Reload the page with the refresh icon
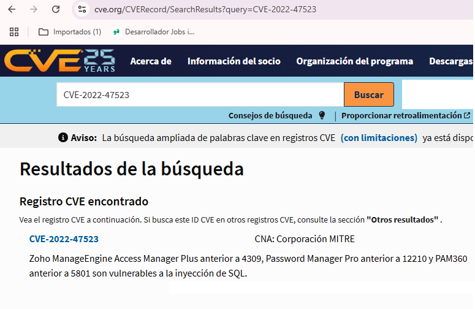The width and height of the screenshot is (475, 309). coord(56,9)
